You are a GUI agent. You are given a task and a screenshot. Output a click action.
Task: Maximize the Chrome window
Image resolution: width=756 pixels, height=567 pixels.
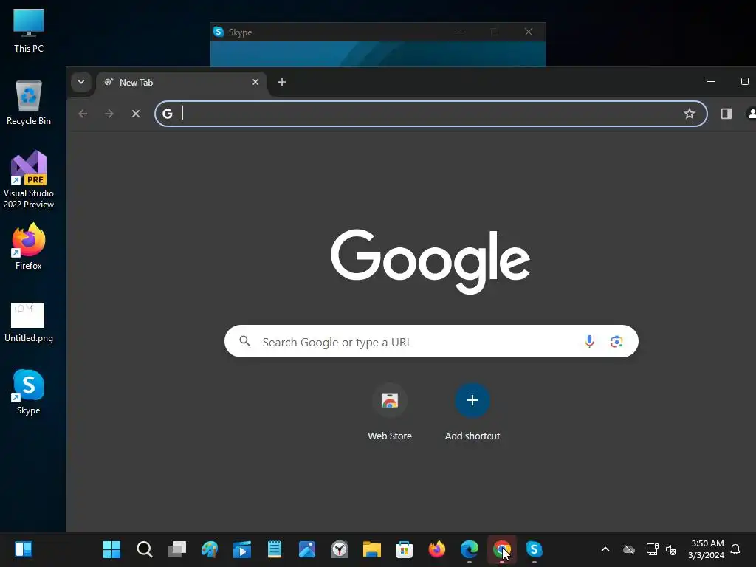click(744, 81)
